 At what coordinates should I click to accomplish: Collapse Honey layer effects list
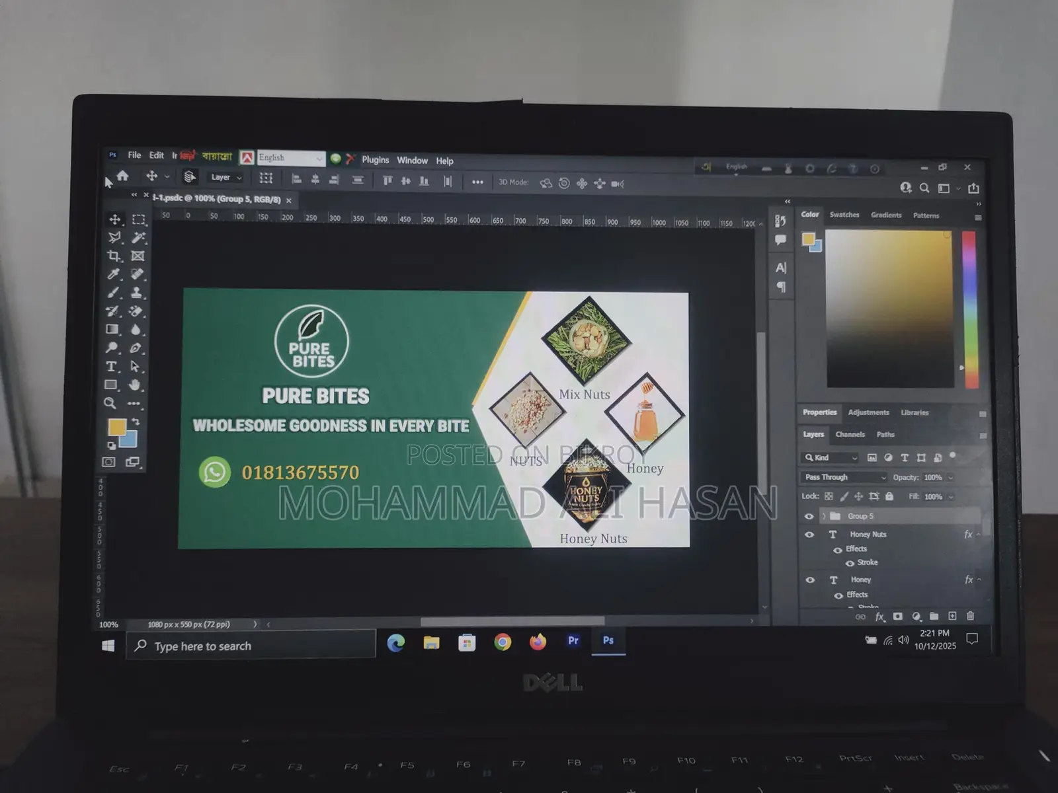tap(979, 580)
